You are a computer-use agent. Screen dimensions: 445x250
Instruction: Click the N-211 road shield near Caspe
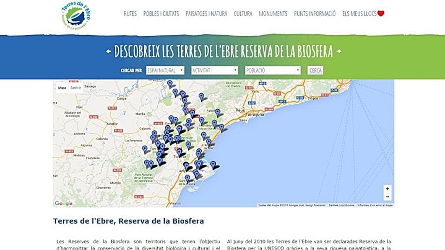(x=112, y=108)
